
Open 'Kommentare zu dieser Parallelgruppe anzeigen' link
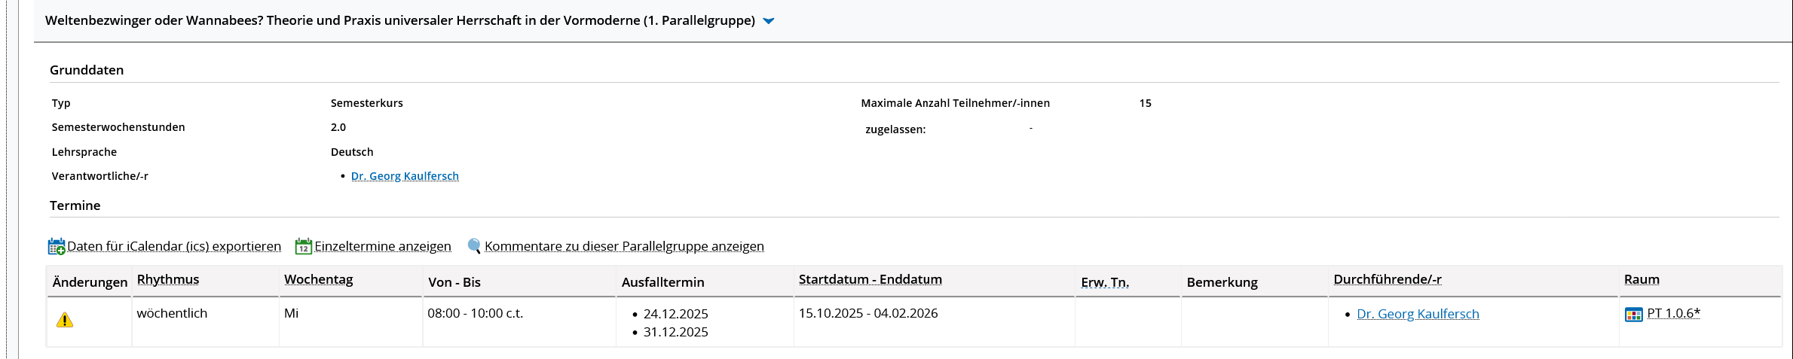624,246
